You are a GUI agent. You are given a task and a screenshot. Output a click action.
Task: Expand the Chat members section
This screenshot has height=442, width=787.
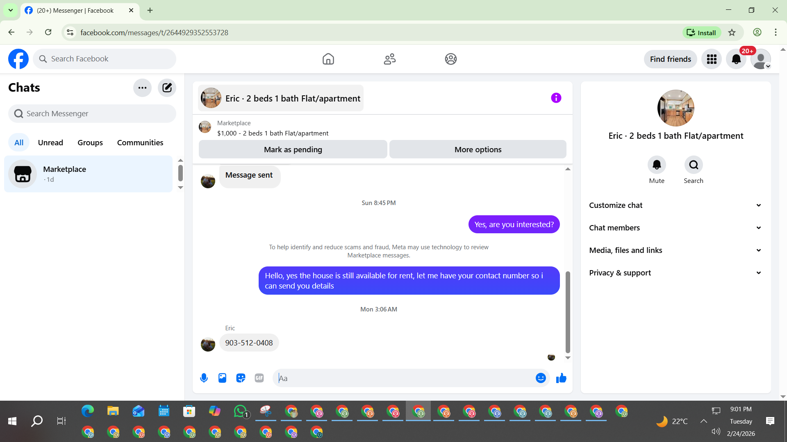coord(676,228)
